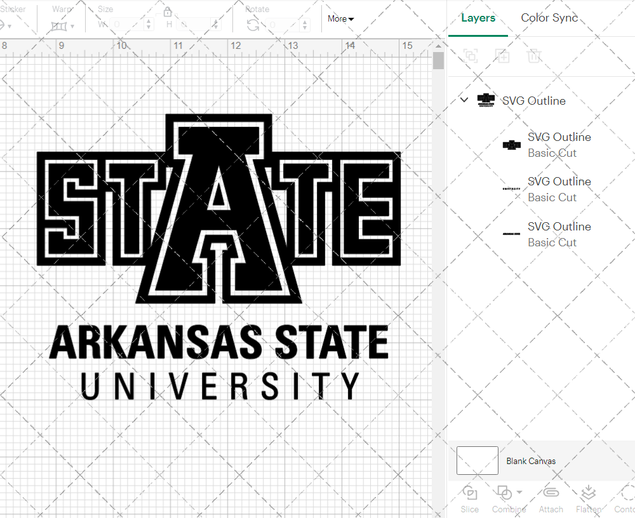Open the Layers tab

[x=478, y=18]
